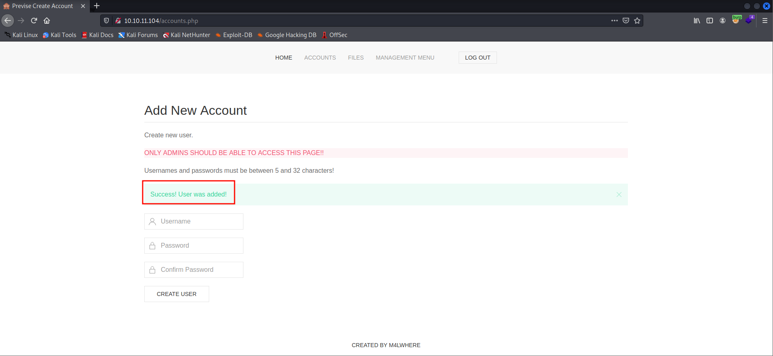
Task: Open page actions three-dot menu
Action: pos(614,21)
